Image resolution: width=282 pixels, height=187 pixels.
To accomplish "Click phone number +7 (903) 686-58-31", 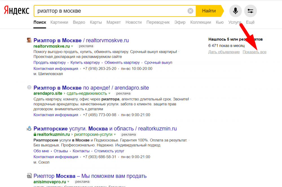I will click(100, 157).
